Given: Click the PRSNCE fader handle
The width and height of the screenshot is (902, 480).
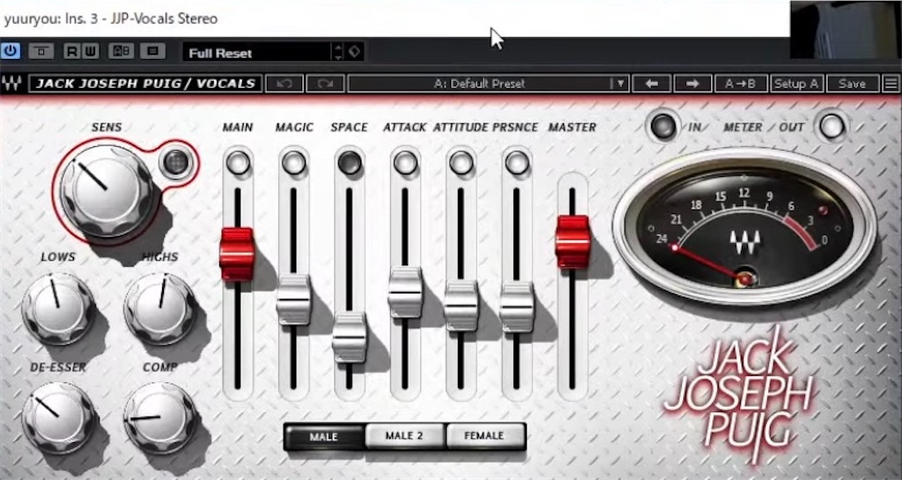Looking at the screenshot, I should [516, 307].
